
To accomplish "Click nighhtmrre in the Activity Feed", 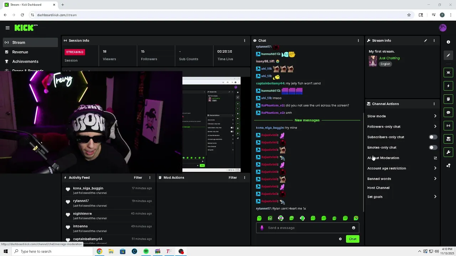I will click(82, 214).
